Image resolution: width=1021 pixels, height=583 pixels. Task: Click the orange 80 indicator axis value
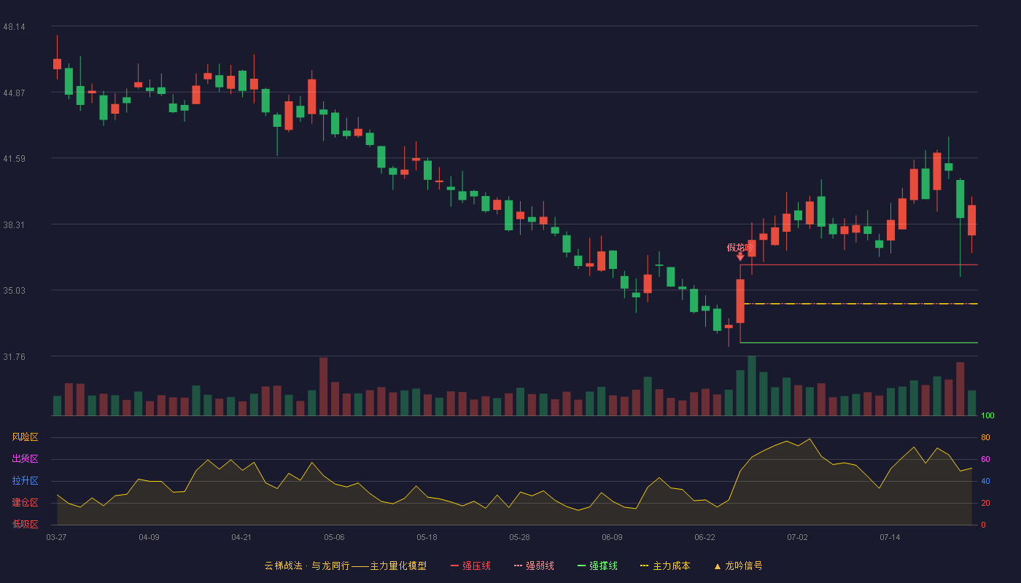pos(985,437)
